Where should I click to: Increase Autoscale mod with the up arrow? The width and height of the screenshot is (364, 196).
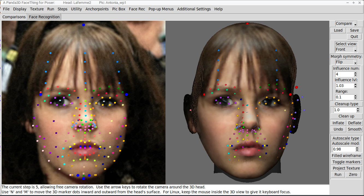(357, 148)
